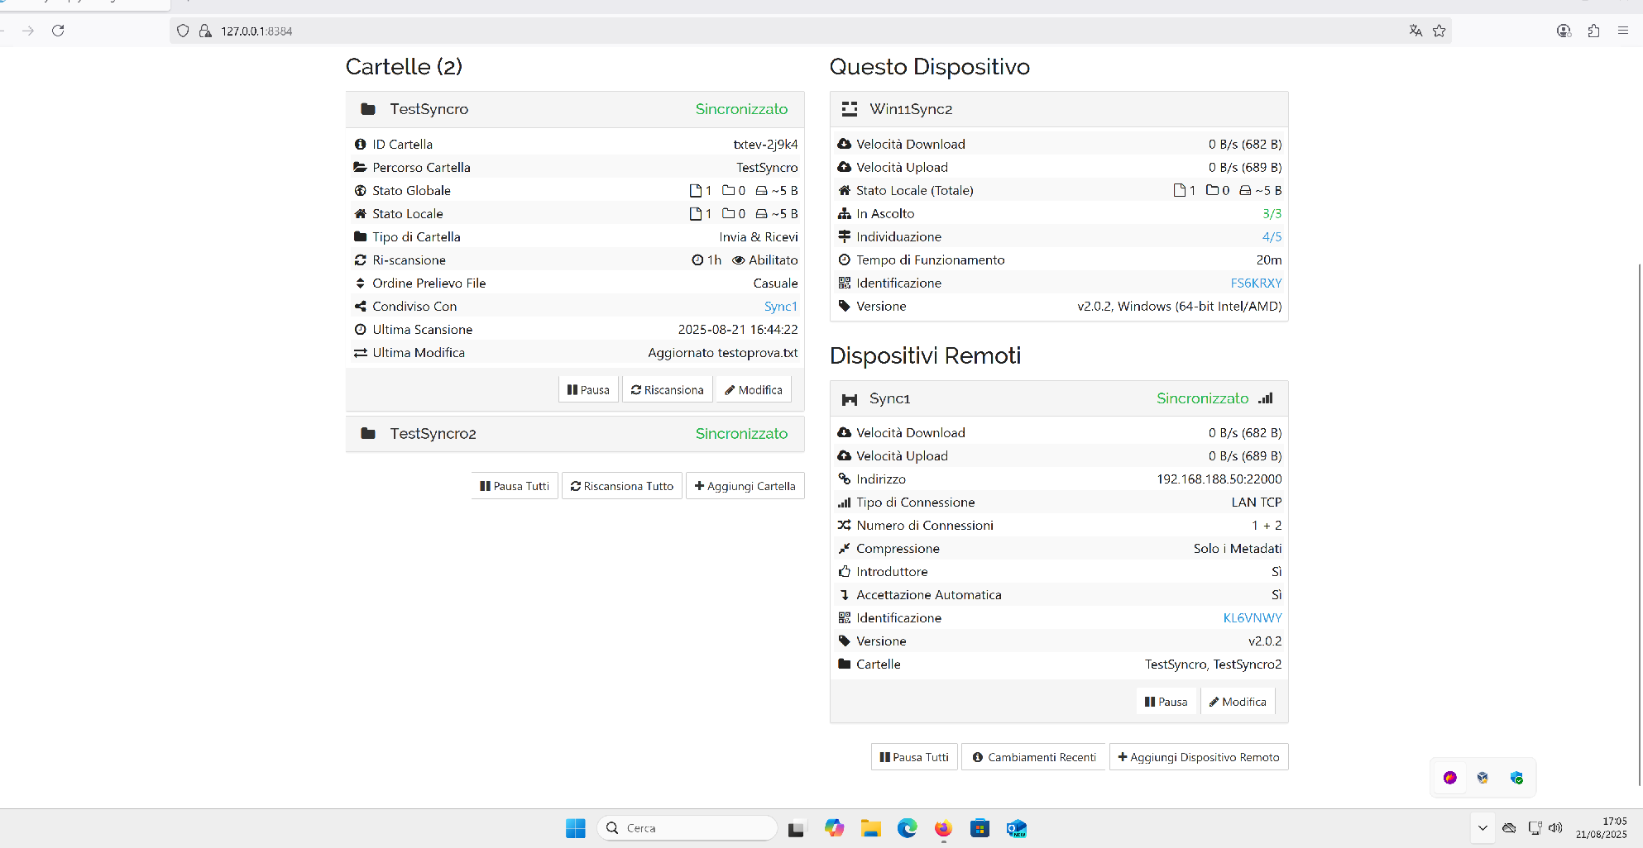Expand the TestSyncro2 folder panel
Screen dimensions: 1643x848
(x=574, y=434)
